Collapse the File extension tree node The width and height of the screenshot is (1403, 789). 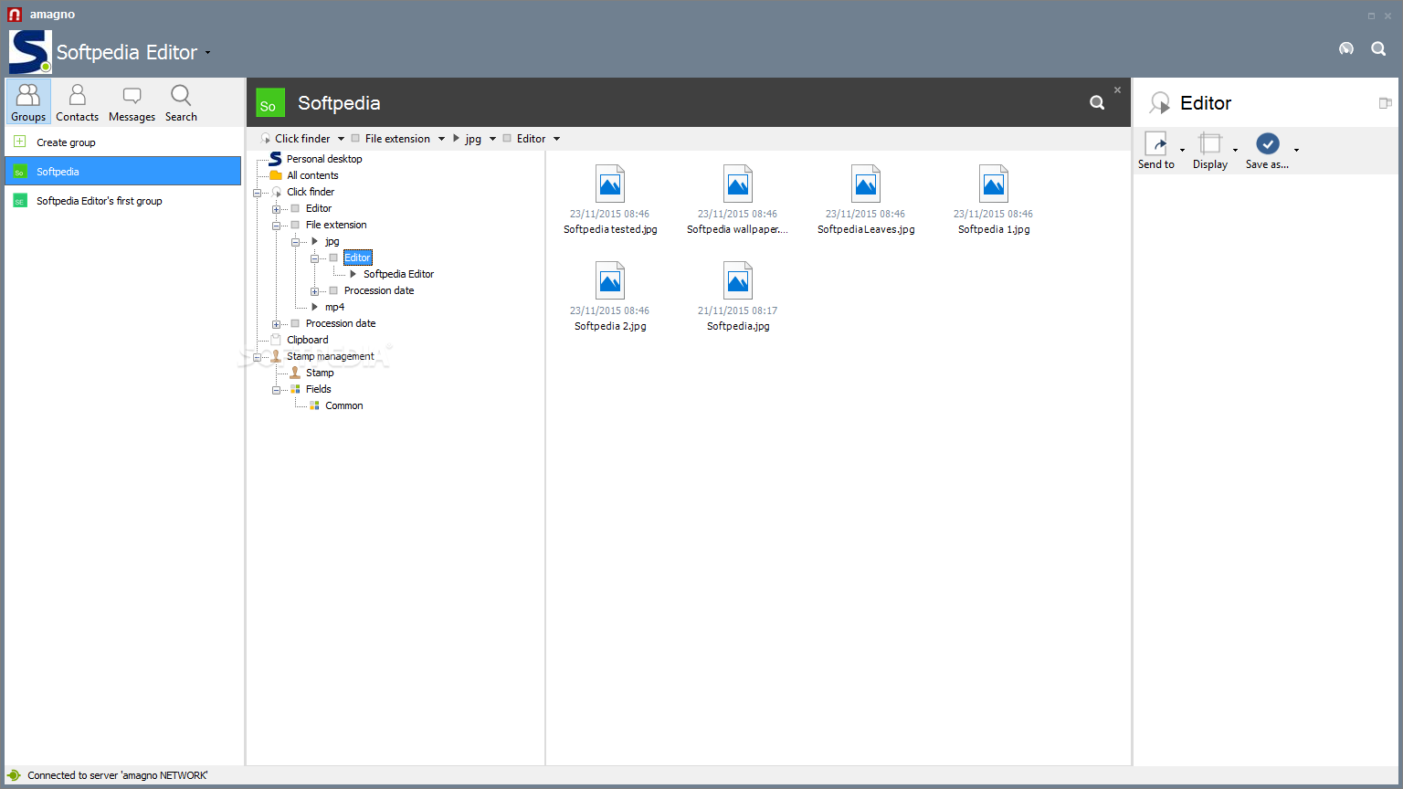276,226
